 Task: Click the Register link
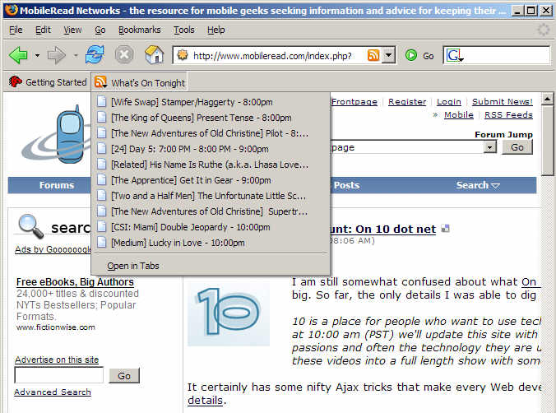point(407,102)
